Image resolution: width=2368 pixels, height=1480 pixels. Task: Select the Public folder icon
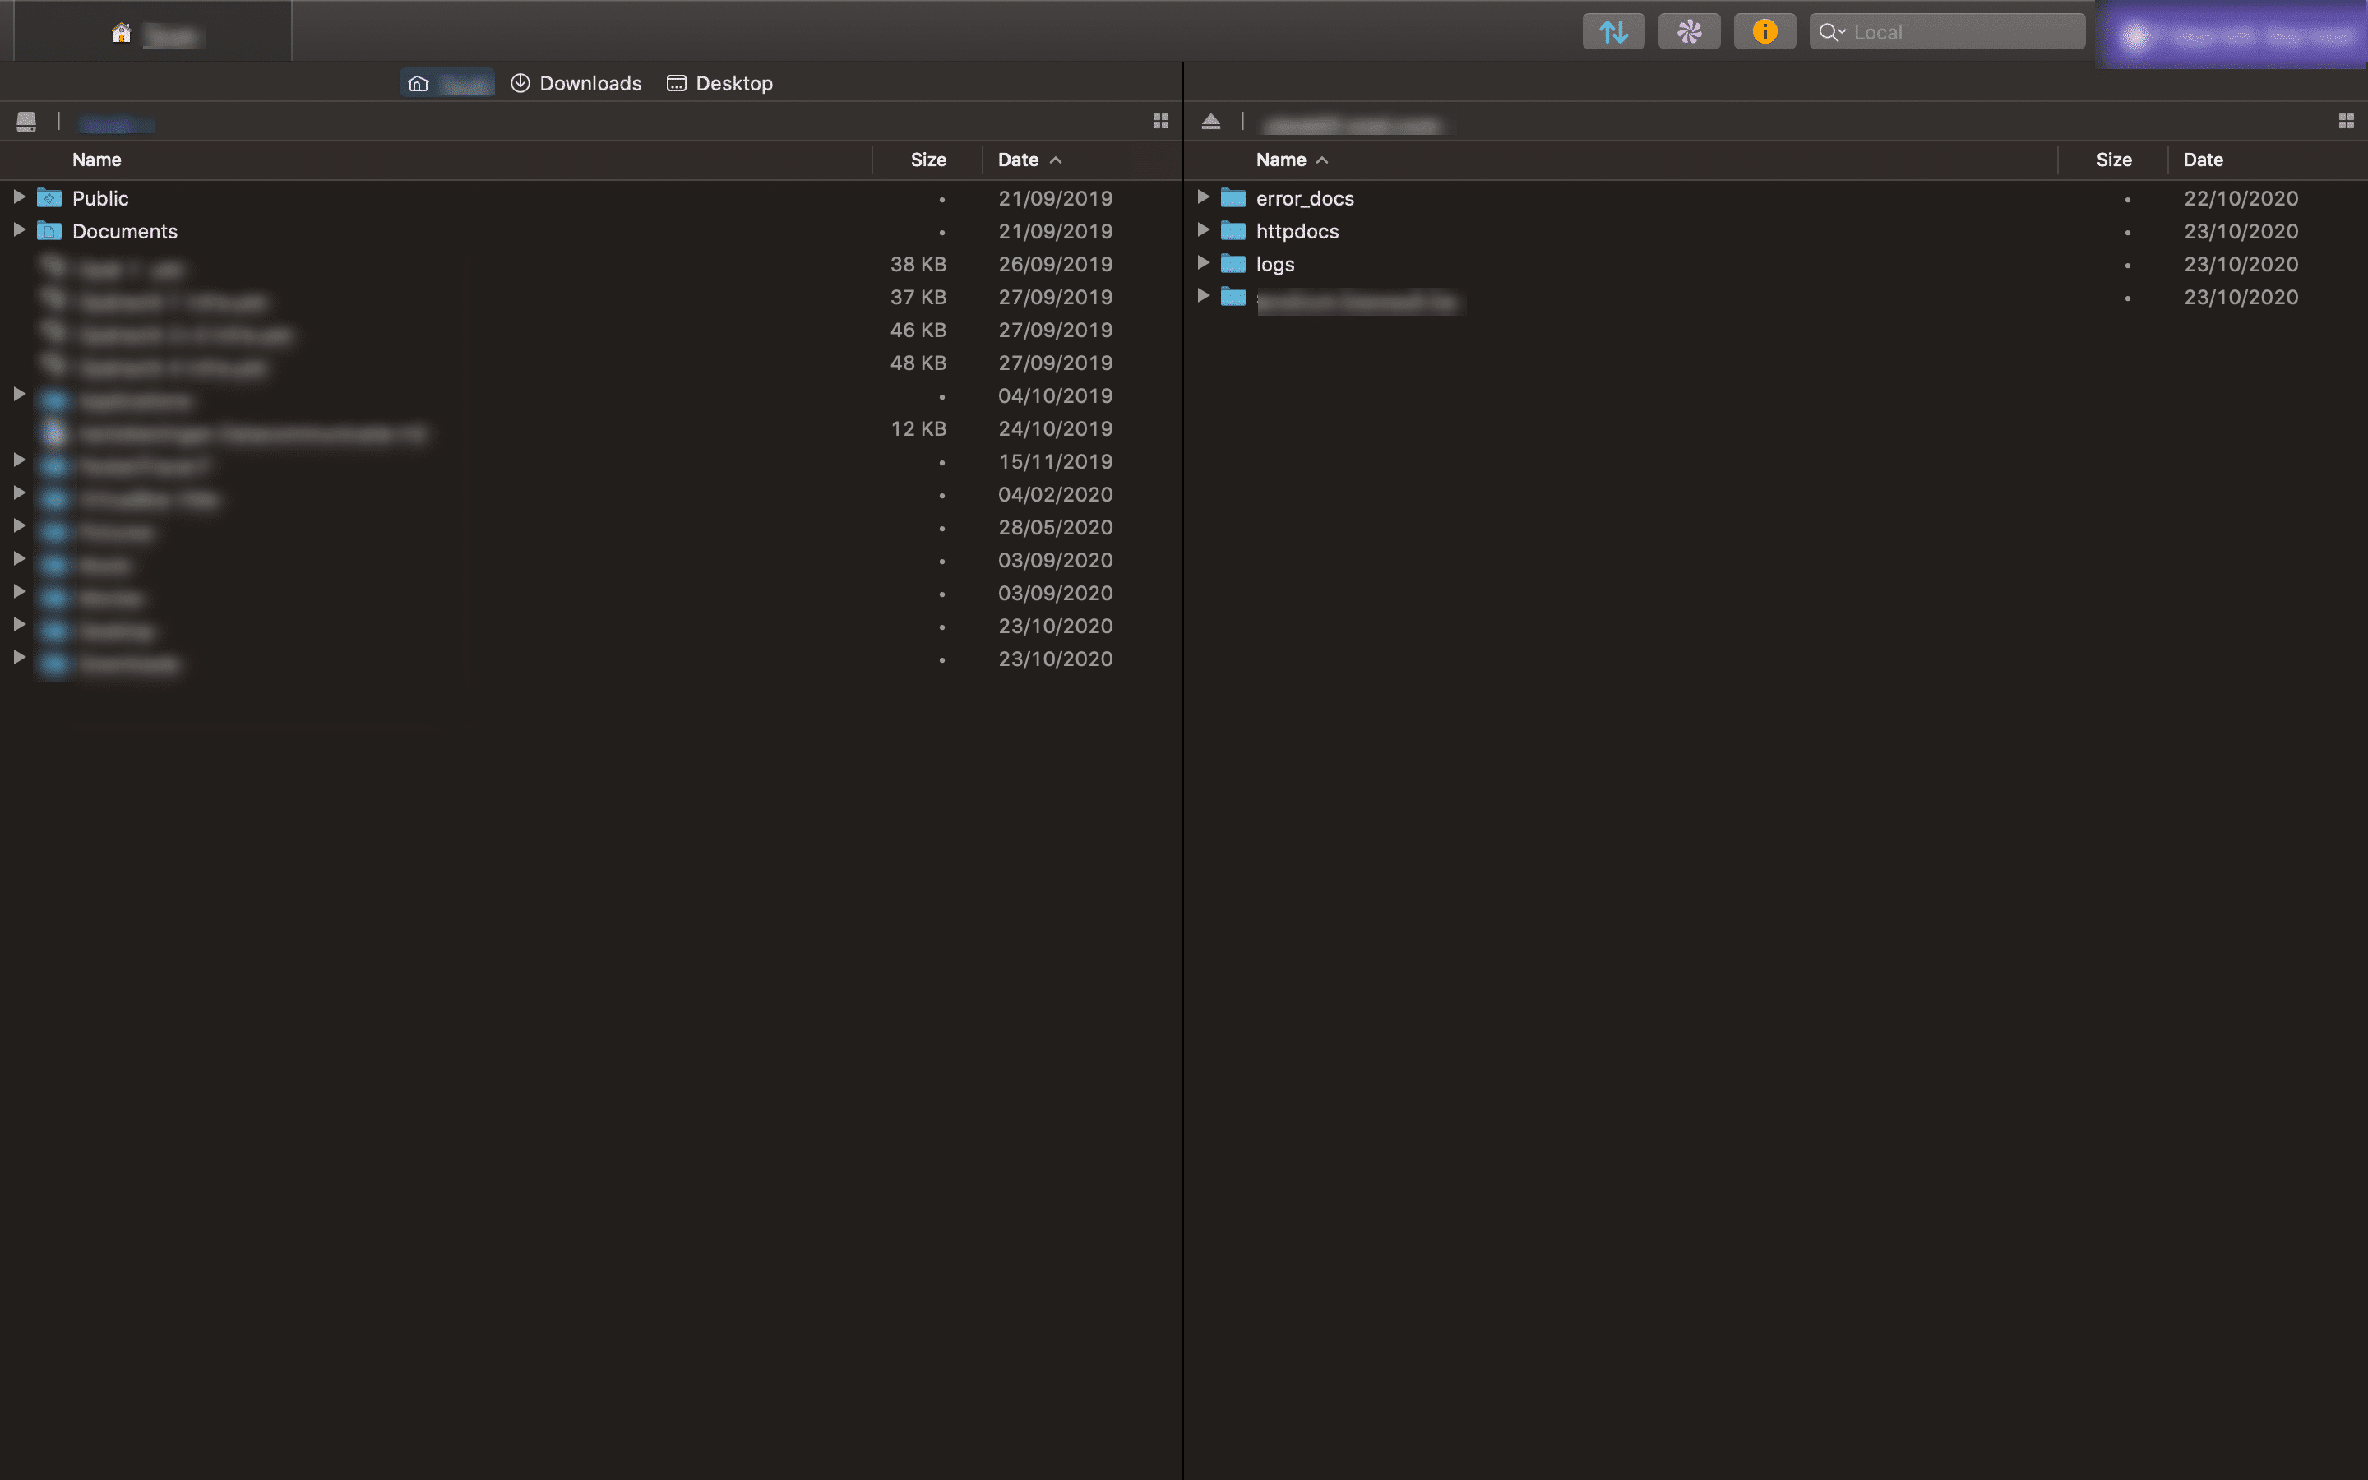tap(49, 197)
